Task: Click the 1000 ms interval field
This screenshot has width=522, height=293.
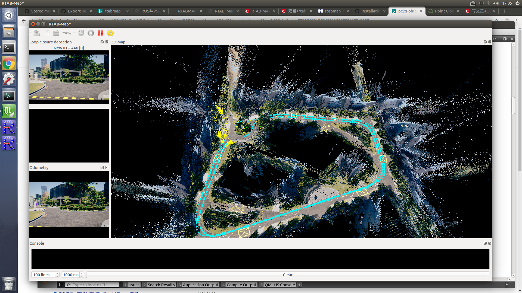Action: pyautogui.click(x=71, y=275)
